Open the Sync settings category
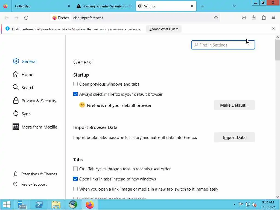 [21, 114]
